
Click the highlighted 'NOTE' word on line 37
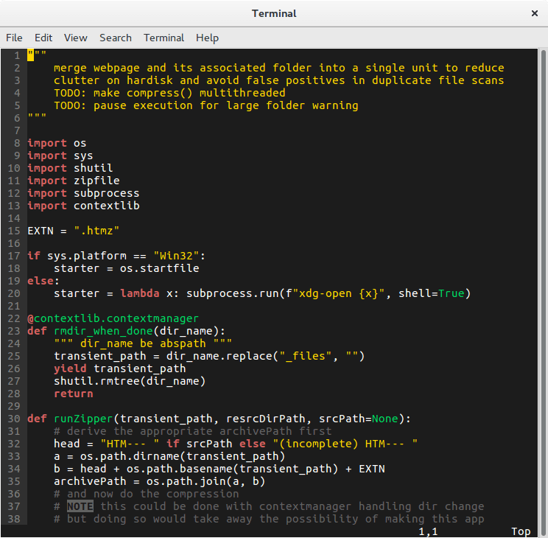[x=80, y=506]
